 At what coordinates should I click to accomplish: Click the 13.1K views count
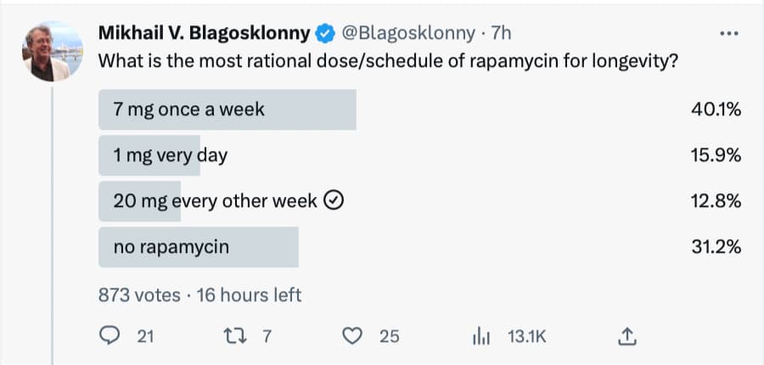coord(527,336)
